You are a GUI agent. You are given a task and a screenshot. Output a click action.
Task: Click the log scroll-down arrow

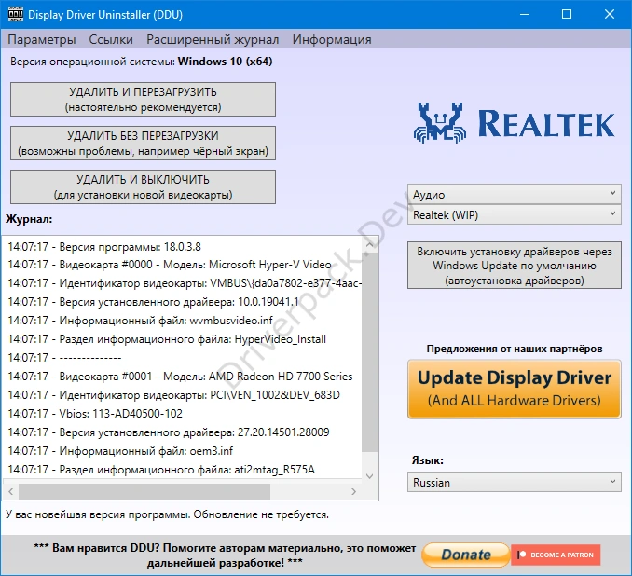(x=370, y=476)
